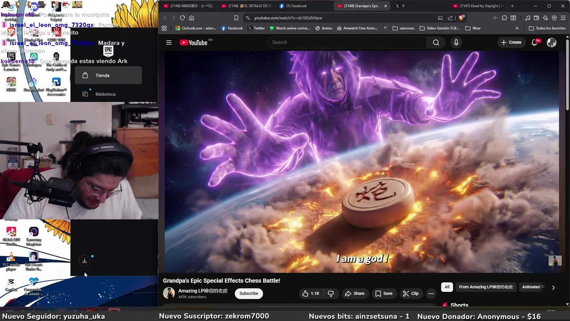Start voice search with the microphone icon
This screenshot has height=321, width=570.
[x=456, y=42]
